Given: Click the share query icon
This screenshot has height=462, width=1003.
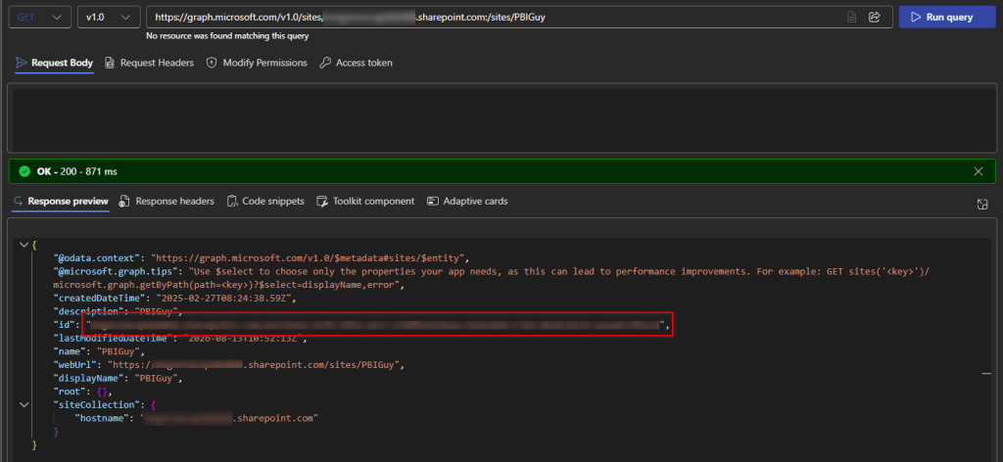Looking at the screenshot, I should [x=875, y=18].
